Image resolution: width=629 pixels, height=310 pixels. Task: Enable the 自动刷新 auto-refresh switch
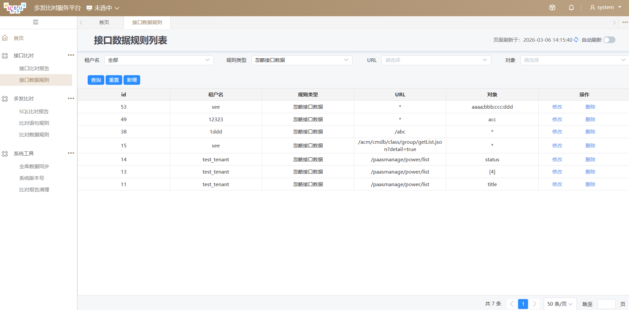click(x=609, y=40)
